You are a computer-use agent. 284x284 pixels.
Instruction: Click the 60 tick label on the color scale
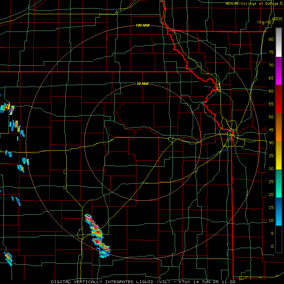(x=271, y=91)
